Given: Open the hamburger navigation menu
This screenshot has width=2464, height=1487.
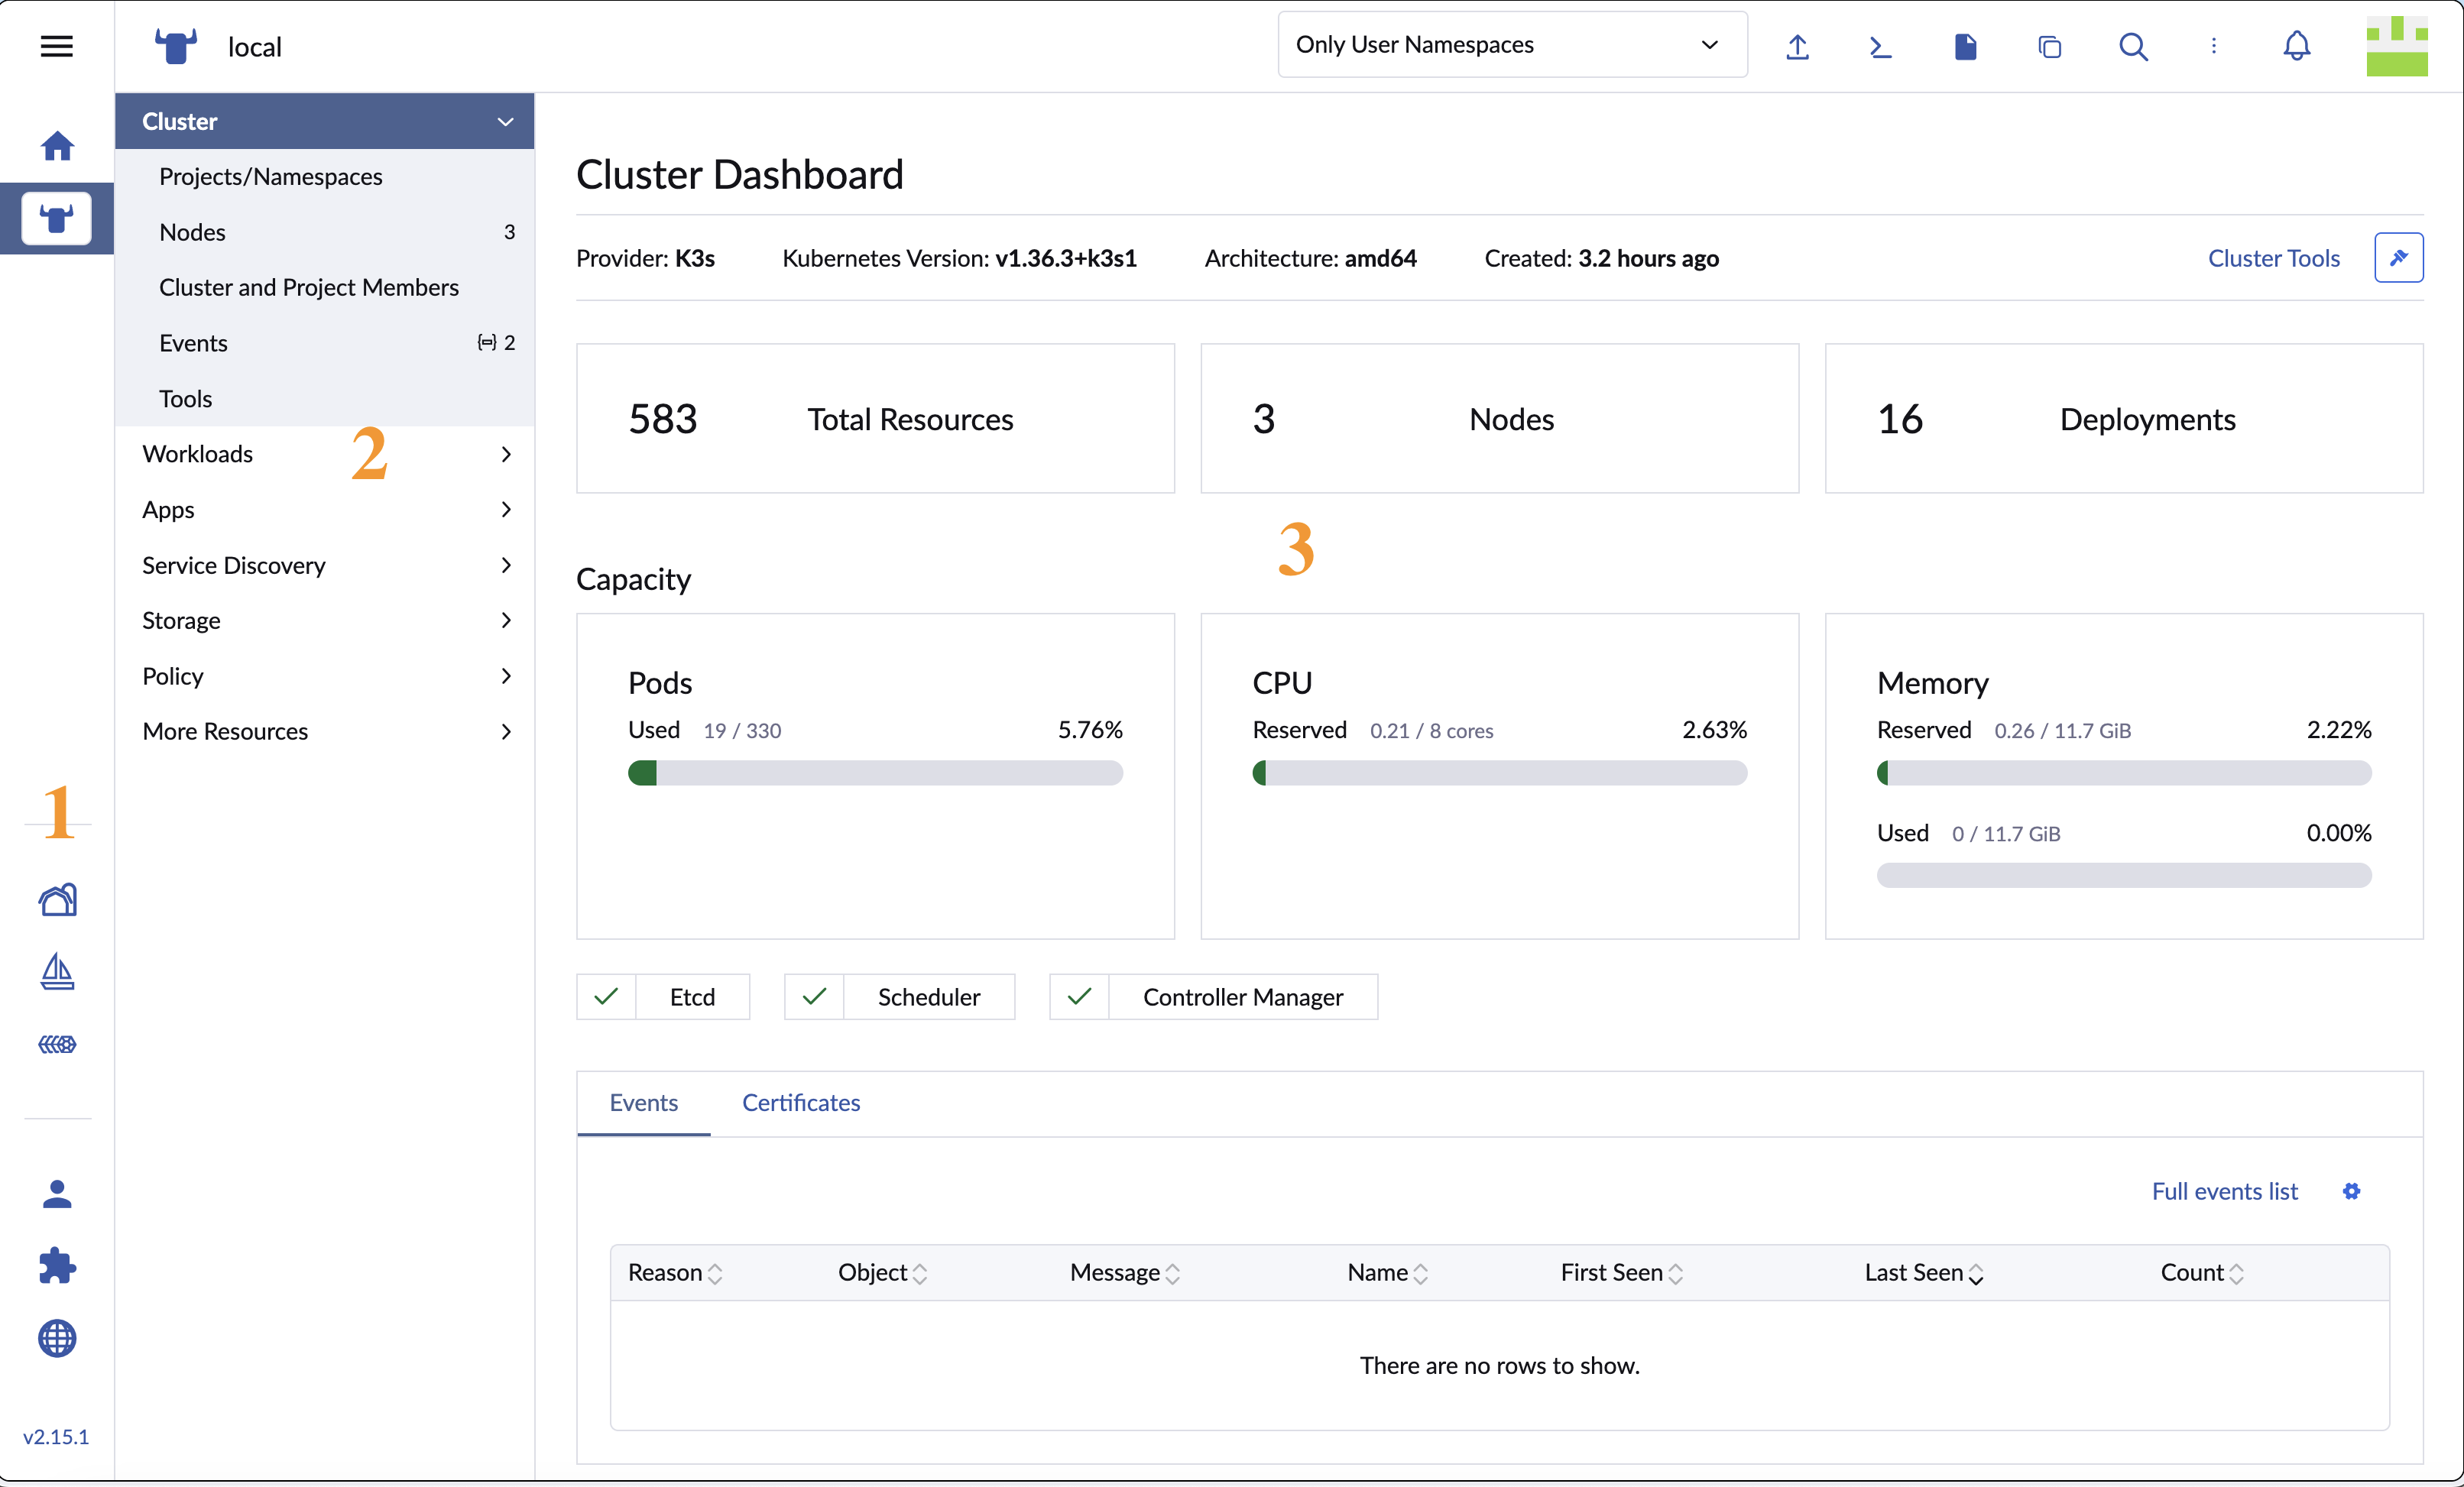Looking at the screenshot, I should point(56,46).
